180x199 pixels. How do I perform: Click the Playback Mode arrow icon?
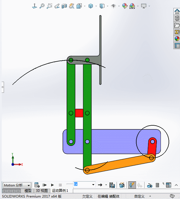100,185
